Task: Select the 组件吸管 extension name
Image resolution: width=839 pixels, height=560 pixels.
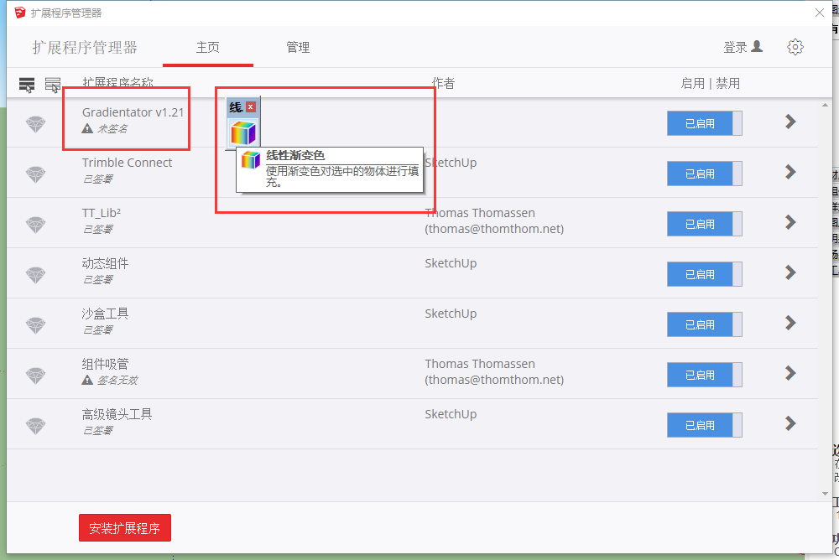Action: pyautogui.click(x=105, y=364)
